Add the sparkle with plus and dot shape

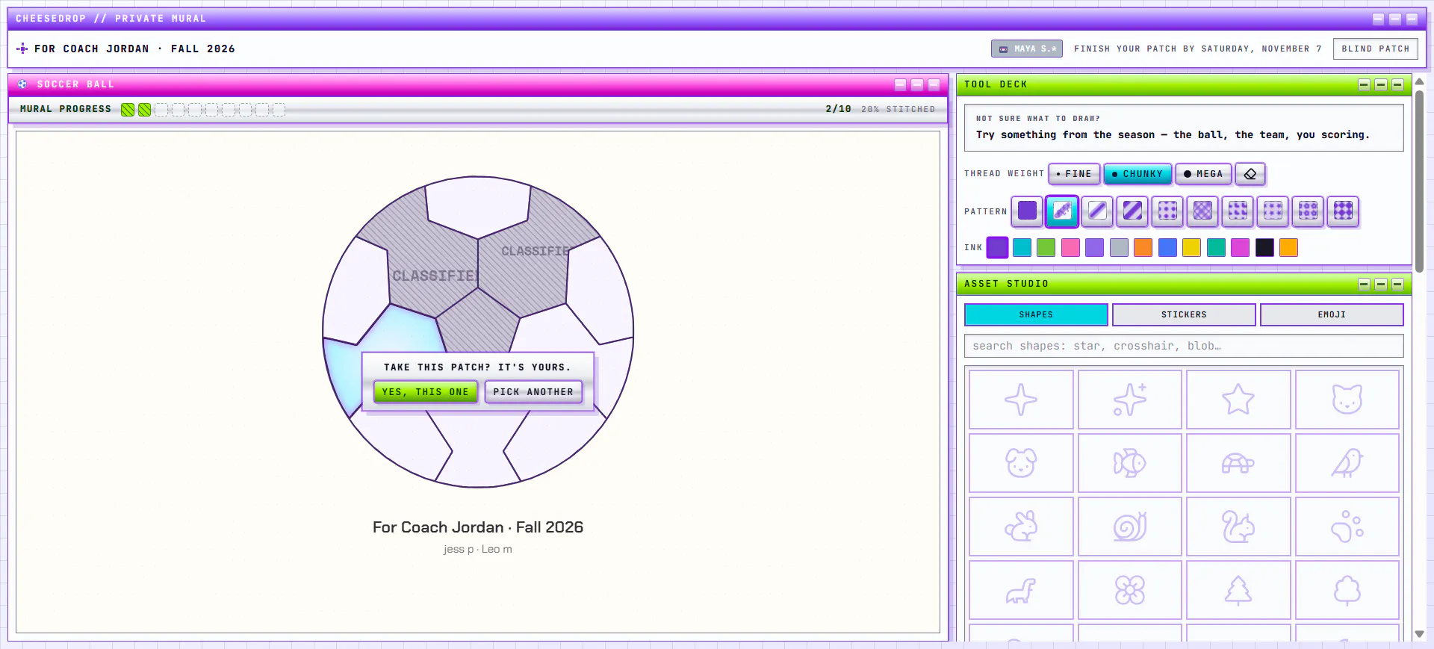tap(1130, 400)
